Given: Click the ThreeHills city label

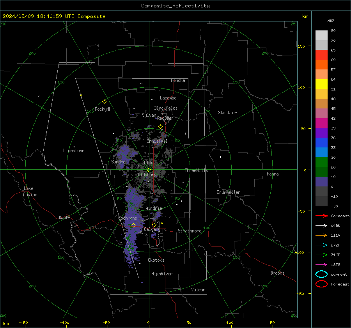Looking at the screenshot, I should tap(196, 170).
